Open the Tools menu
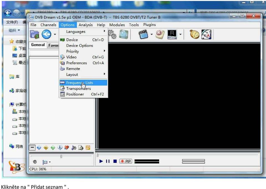266x189 pixels. tap(134, 25)
